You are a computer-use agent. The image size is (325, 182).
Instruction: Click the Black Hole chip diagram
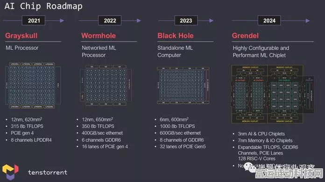point(183,85)
